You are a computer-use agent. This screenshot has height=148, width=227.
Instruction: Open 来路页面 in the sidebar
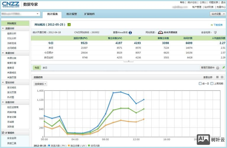[x=12, y=78]
